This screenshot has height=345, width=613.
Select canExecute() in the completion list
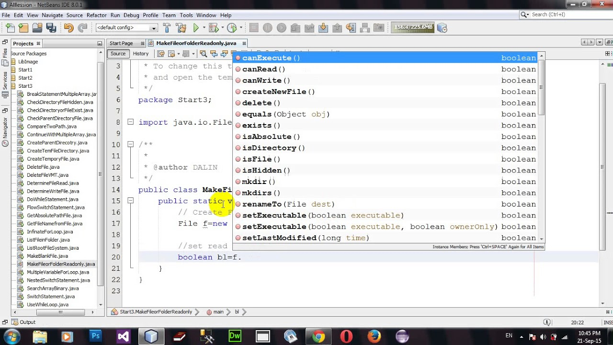[x=386, y=58]
